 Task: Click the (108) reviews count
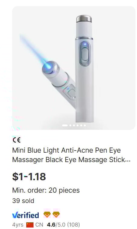(74, 225)
